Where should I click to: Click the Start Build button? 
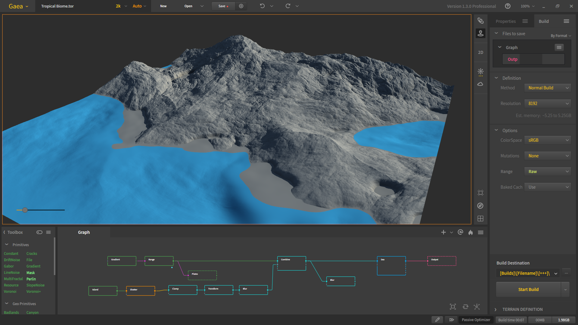(x=528, y=289)
